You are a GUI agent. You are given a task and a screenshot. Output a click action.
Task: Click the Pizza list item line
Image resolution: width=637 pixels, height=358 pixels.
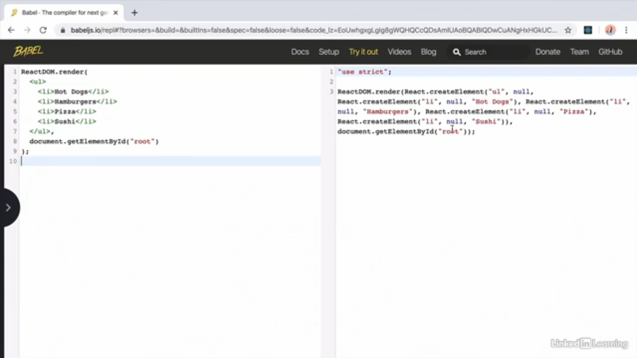pyautogui.click(x=67, y=111)
